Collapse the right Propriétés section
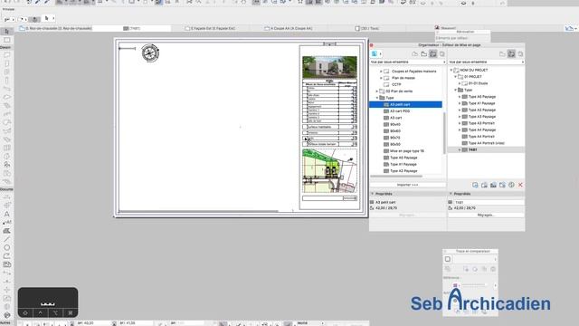This screenshot has height=326, width=579. [451, 194]
